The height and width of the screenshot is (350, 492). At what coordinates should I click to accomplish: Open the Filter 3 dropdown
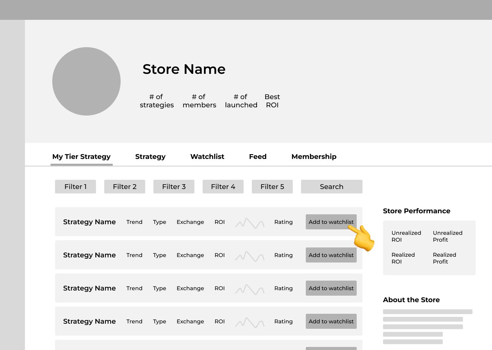(x=174, y=187)
